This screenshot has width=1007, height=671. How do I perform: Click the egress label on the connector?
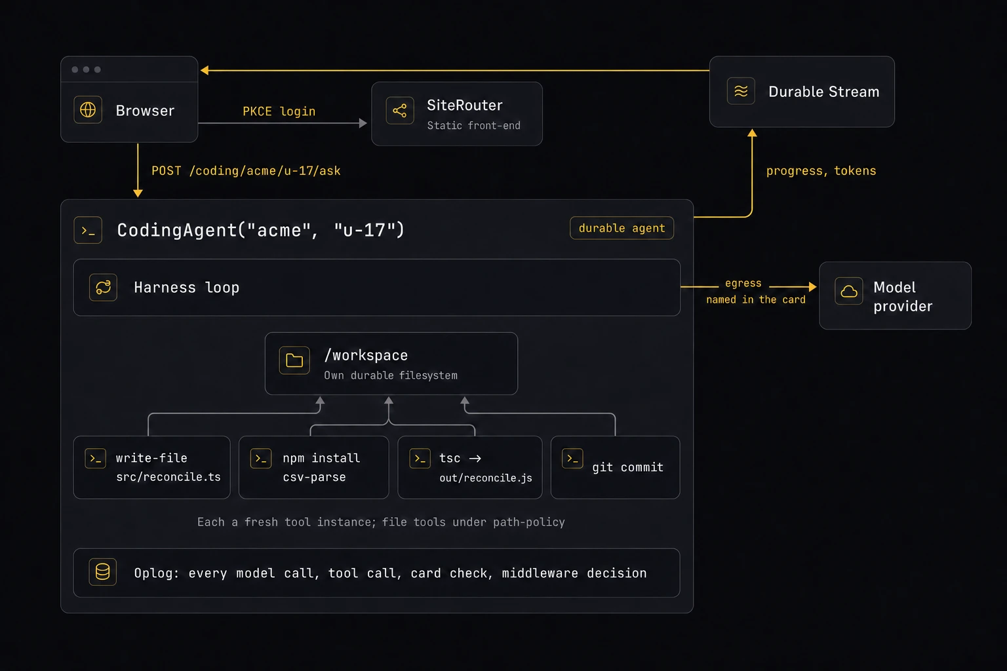point(743,283)
